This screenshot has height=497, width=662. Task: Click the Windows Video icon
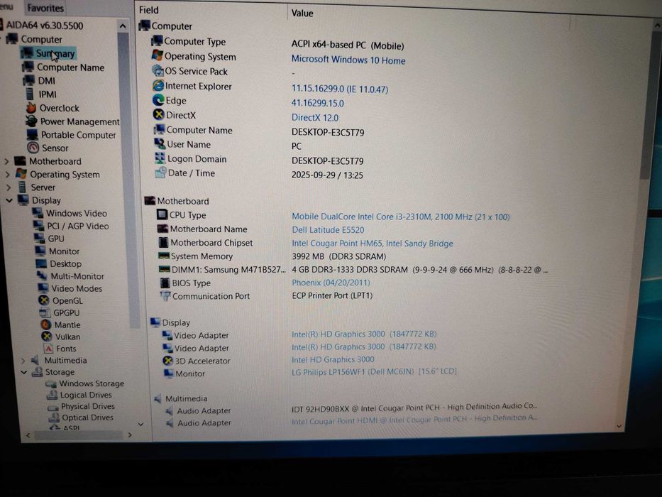(x=38, y=213)
